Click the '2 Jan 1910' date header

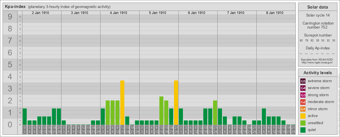click(x=40, y=13)
